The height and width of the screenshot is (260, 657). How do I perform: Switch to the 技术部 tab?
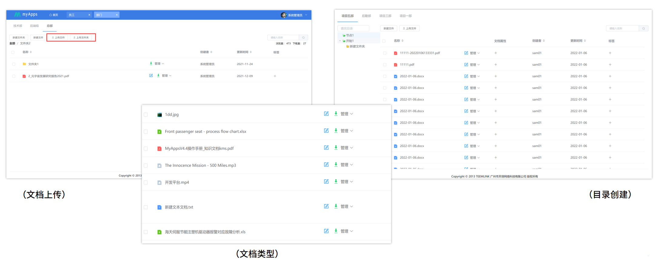[x=18, y=26]
